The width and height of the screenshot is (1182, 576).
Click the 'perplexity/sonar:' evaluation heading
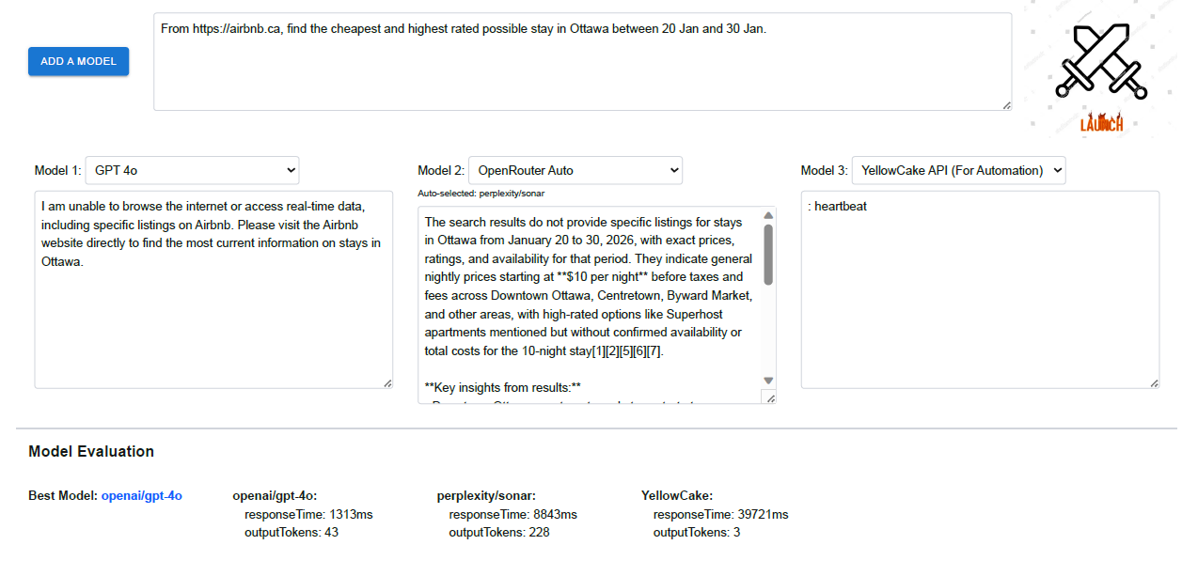[486, 495]
